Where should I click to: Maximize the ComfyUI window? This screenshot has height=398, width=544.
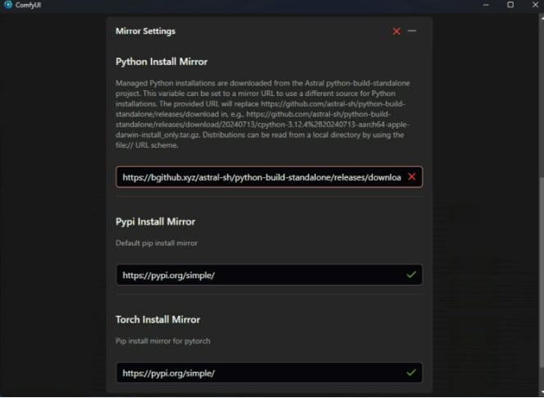coord(510,5)
